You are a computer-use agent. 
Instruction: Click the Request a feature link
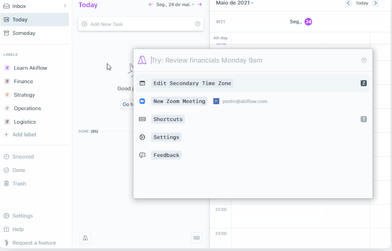pos(34,243)
